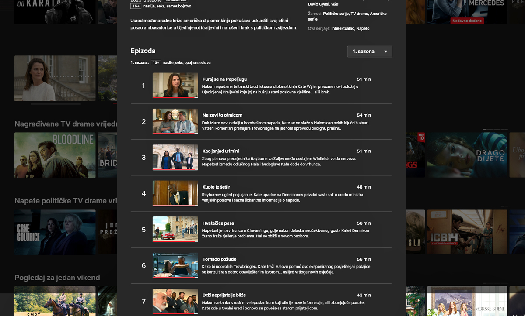Play episode 5 thumbnail 'Hvatačica pasa'
The height and width of the screenshot is (316, 525).
coord(175,229)
